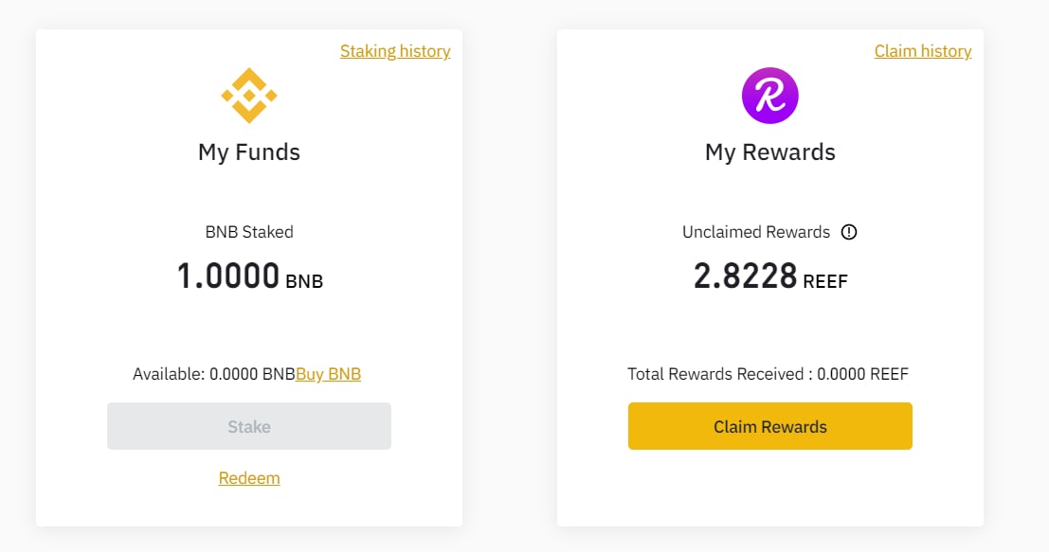
Task: Click the greyed-out Stake button
Action: (249, 426)
